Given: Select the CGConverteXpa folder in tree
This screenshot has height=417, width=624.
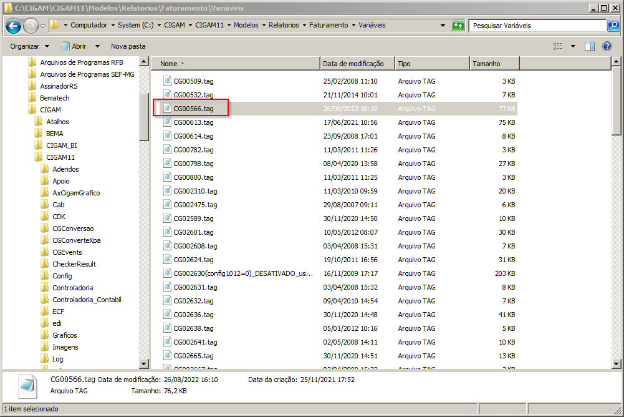Looking at the screenshot, I should 77,240.
